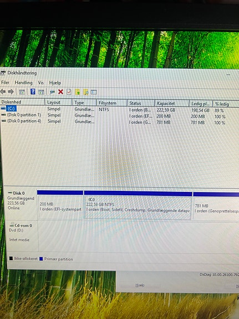Viewport: 239px width, 319px height.
Task: Click the blue Help question mark icon
Action: click(x=33, y=92)
